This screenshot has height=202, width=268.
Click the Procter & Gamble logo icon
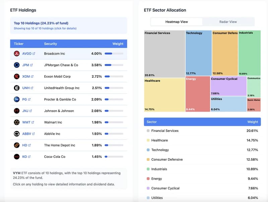tap(16, 99)
